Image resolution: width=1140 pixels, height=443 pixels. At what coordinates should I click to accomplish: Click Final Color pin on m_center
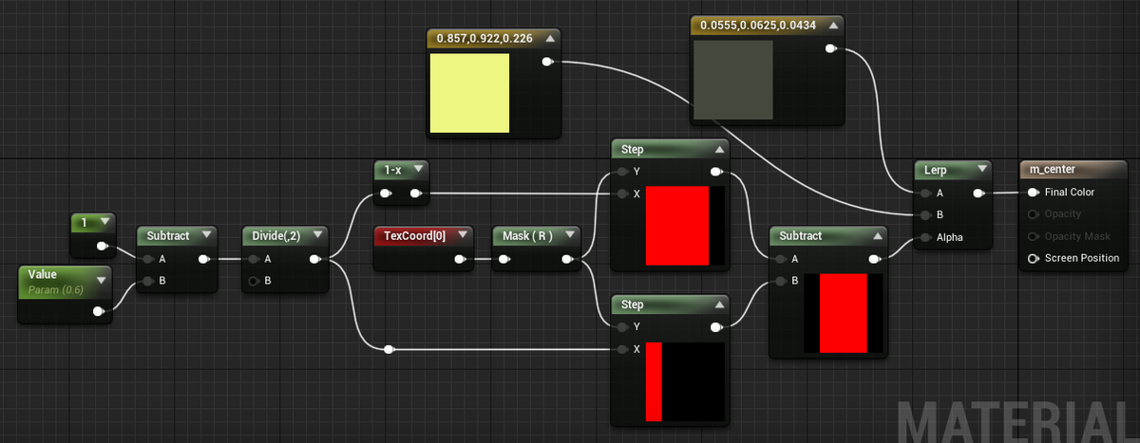coord(1034,193)
